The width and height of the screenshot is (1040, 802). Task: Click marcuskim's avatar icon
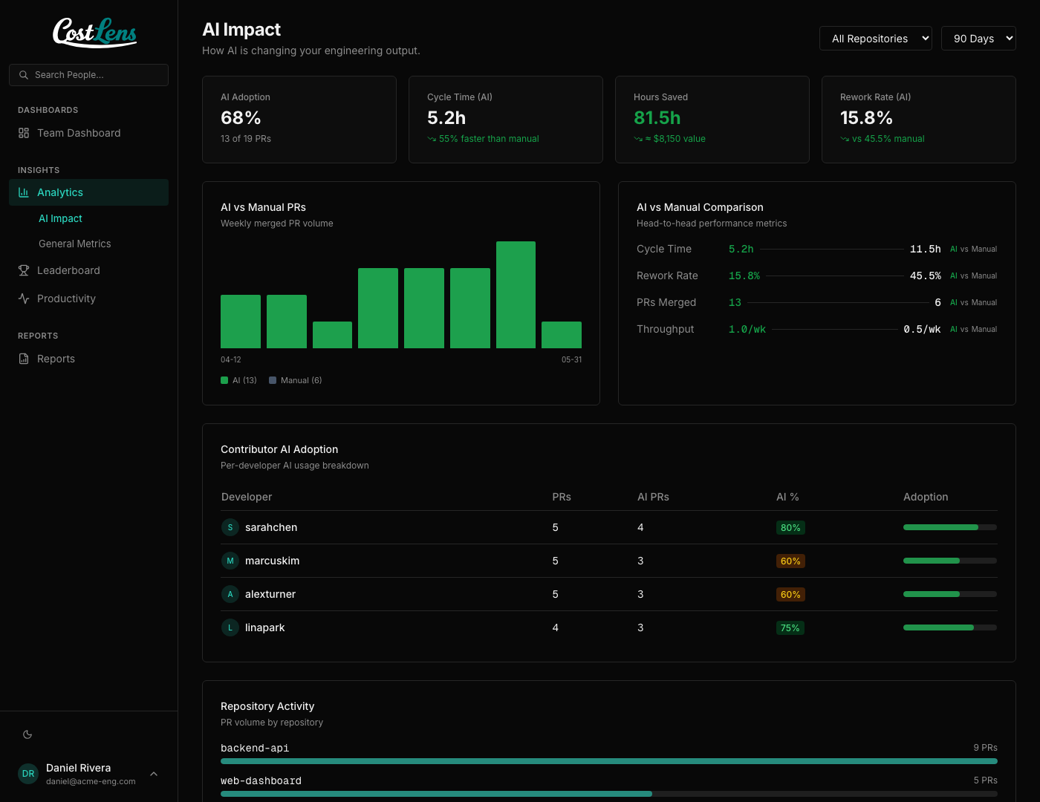tap(230, 561)
